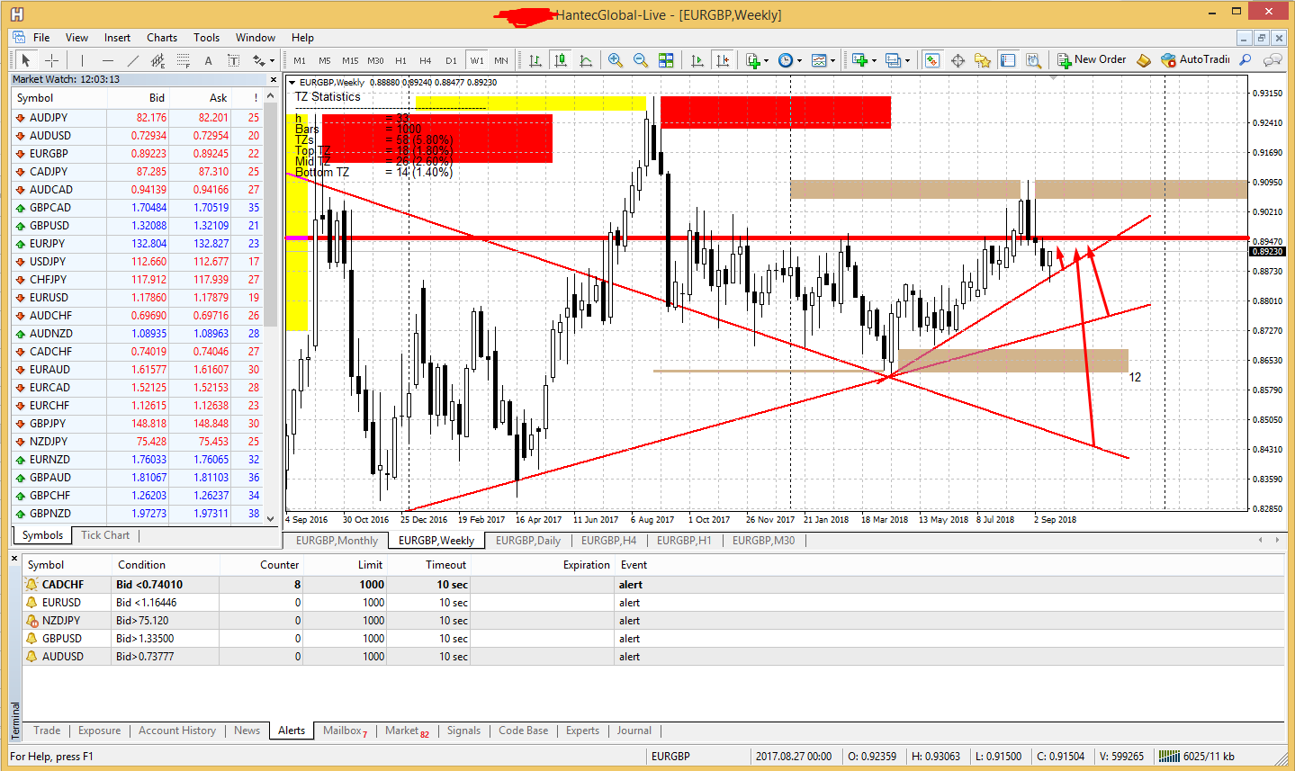The width and height of the screenshot is (1295, 771).
Task: Click the Condition column header
Action: pyautogui.click(x=141, y=565)
